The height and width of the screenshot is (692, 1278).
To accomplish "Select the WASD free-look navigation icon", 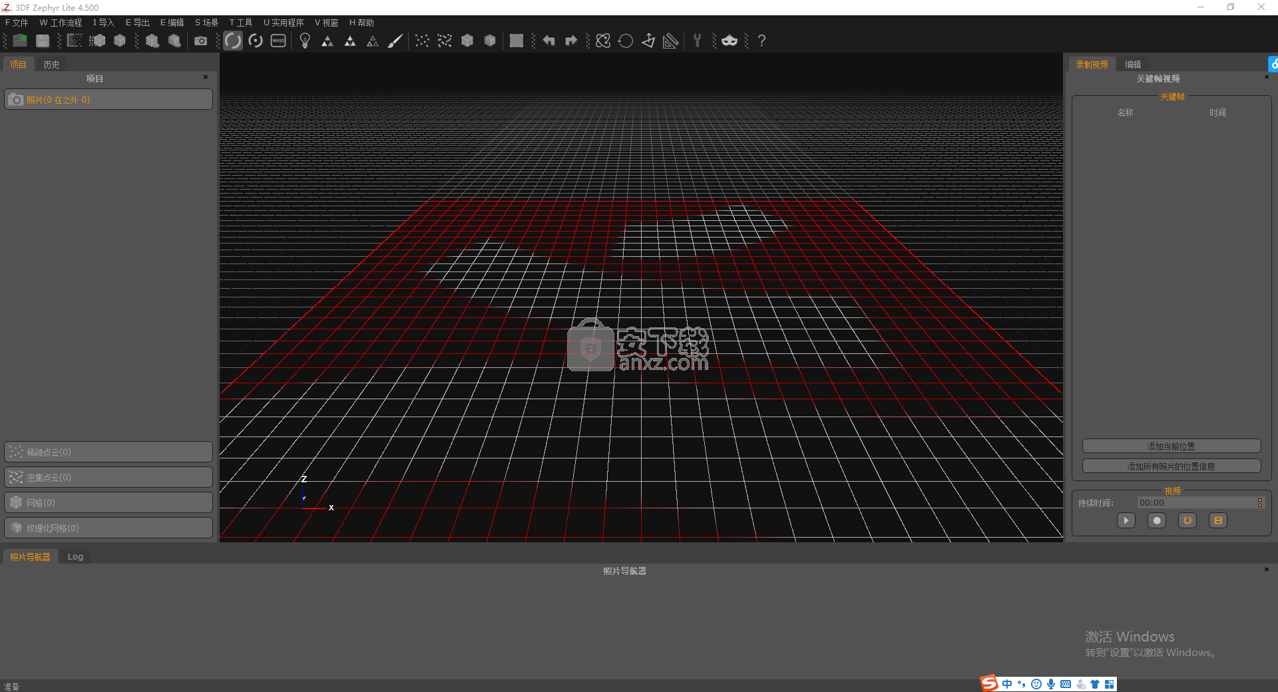I will tap(278, 41).
